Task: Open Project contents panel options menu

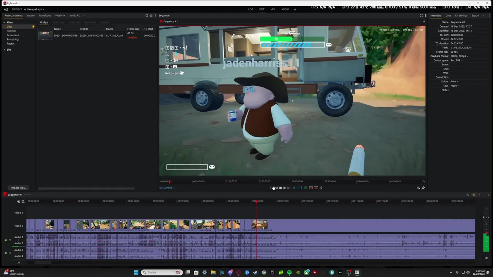Action: coord(155,15)
